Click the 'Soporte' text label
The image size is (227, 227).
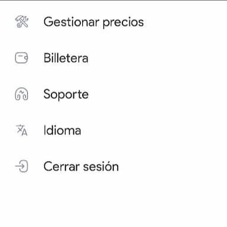tap(66, 95)
